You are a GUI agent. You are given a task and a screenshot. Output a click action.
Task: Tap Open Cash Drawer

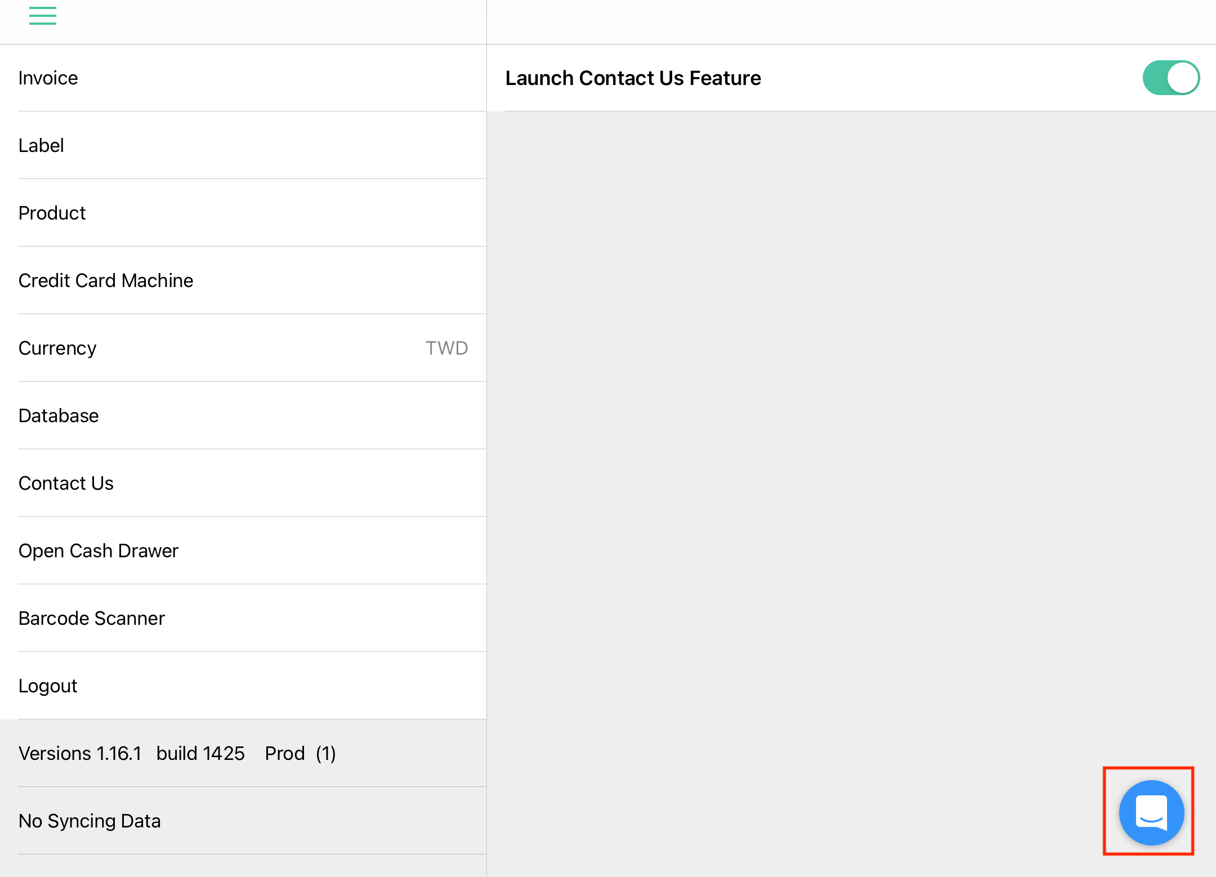[x=243, y=551]
